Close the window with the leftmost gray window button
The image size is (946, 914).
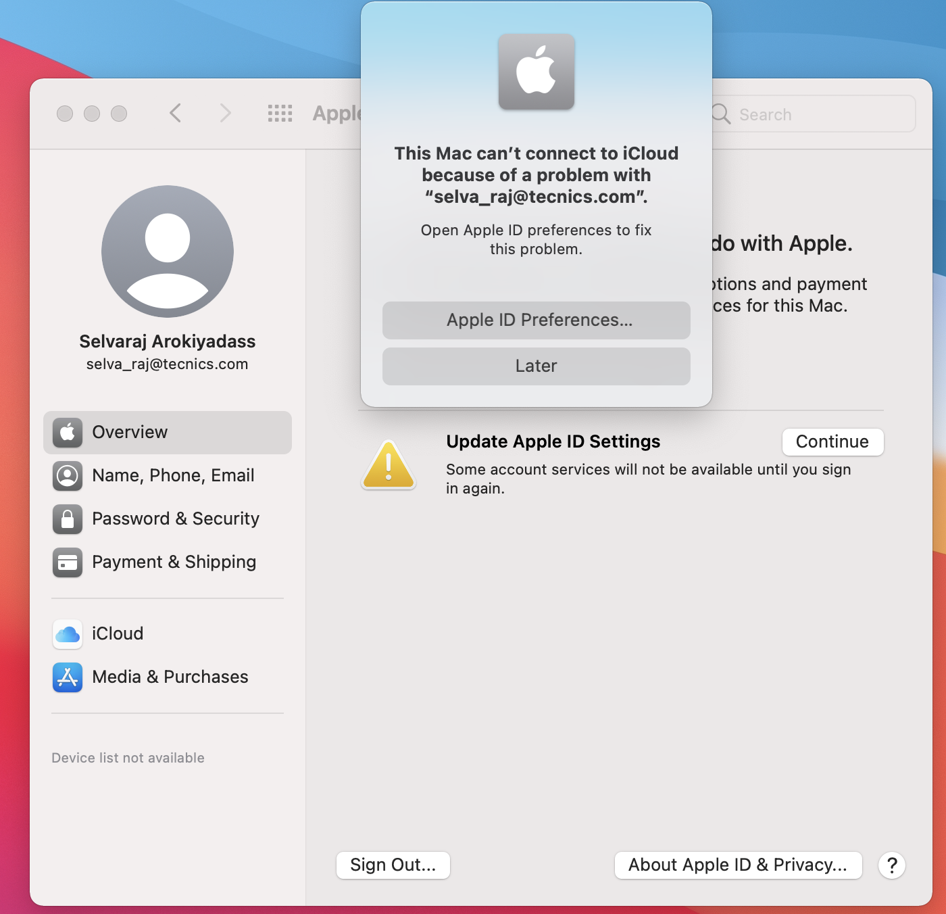pos(65,114)
